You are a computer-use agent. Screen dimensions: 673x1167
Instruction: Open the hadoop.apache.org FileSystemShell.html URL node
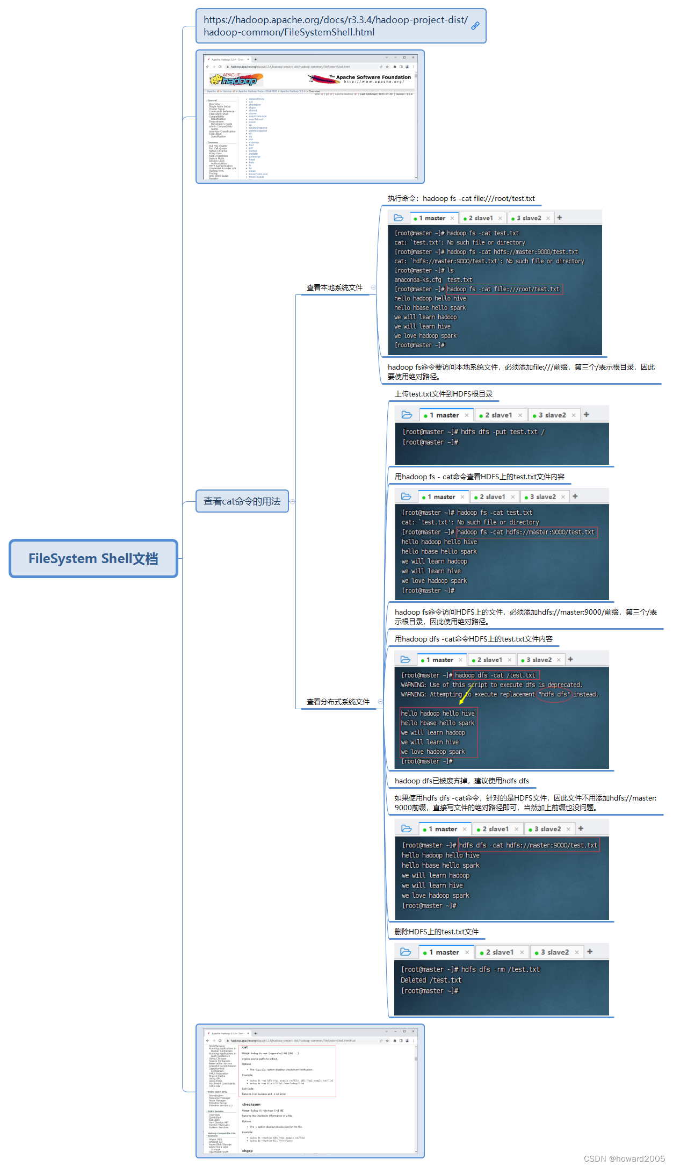[341, 26]
